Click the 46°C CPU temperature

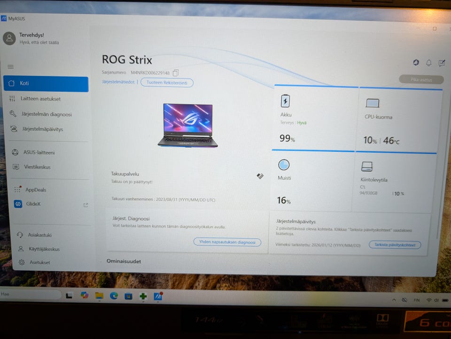[391, 141]
